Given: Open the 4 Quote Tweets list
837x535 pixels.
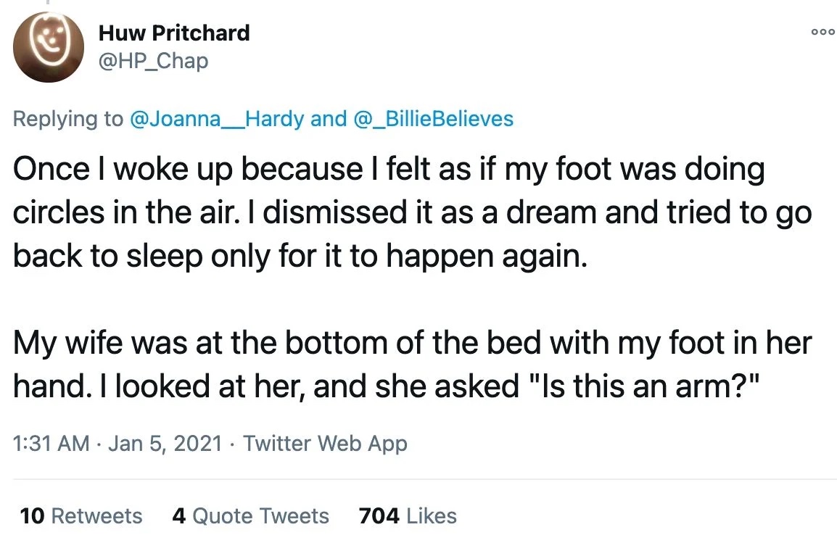Looking at the screenshot, I should (x=250, y=516).
